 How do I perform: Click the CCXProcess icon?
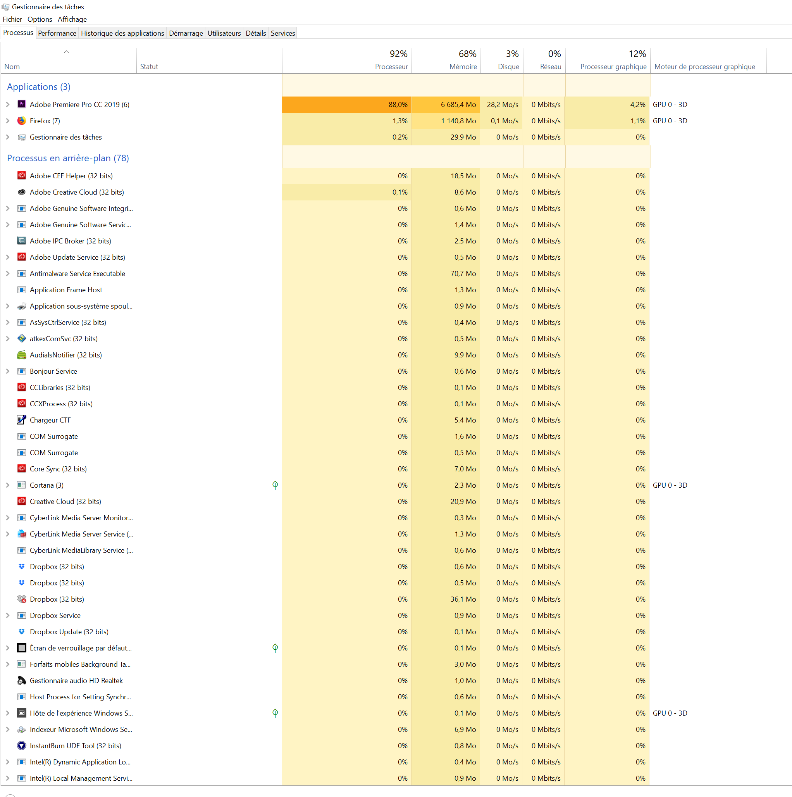click(21, 404)
